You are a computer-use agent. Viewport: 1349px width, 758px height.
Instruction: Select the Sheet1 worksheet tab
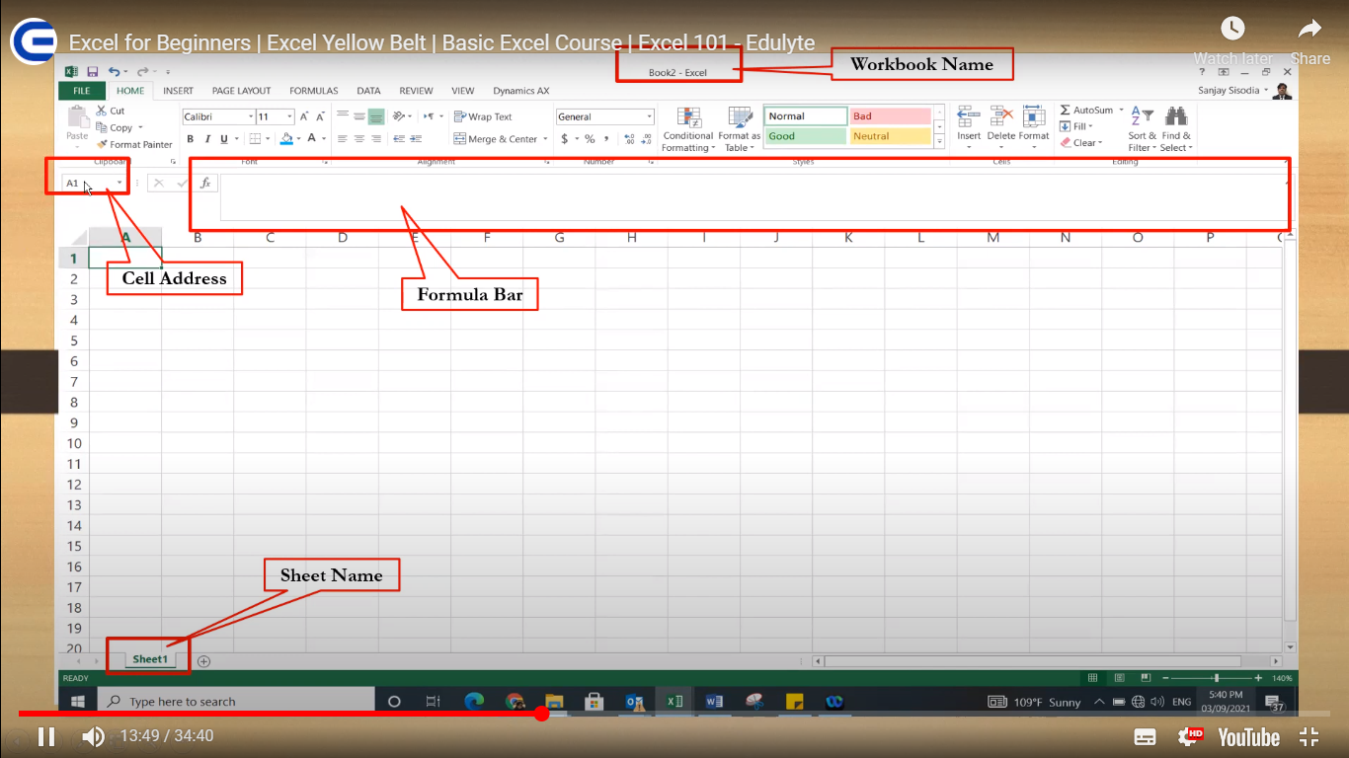150,659
